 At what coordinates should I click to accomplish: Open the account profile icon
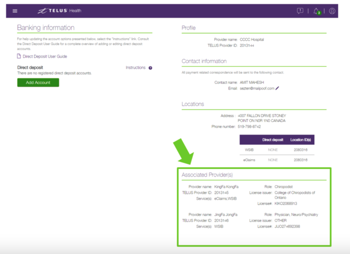[332, 11]
